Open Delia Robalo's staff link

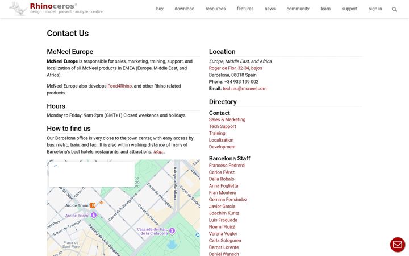222,179
